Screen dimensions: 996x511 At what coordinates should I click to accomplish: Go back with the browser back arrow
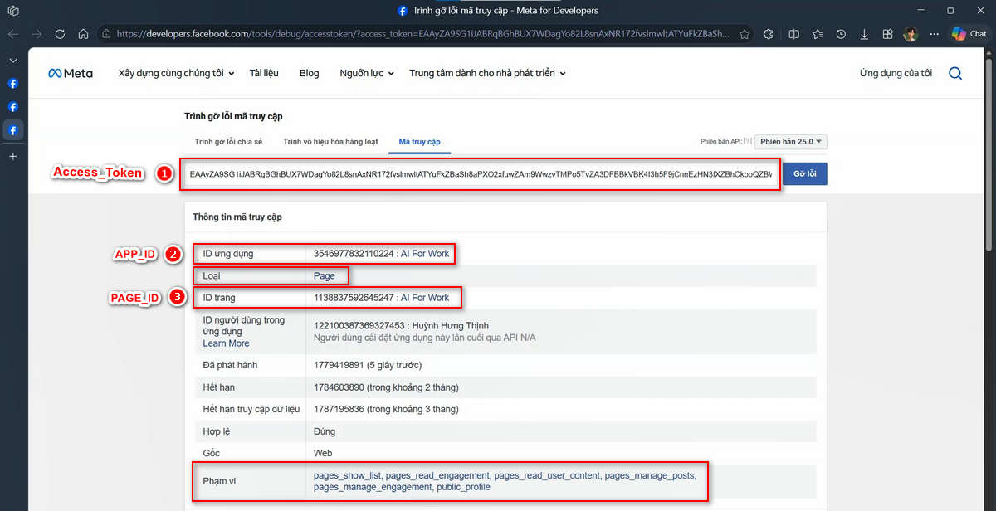12,34
